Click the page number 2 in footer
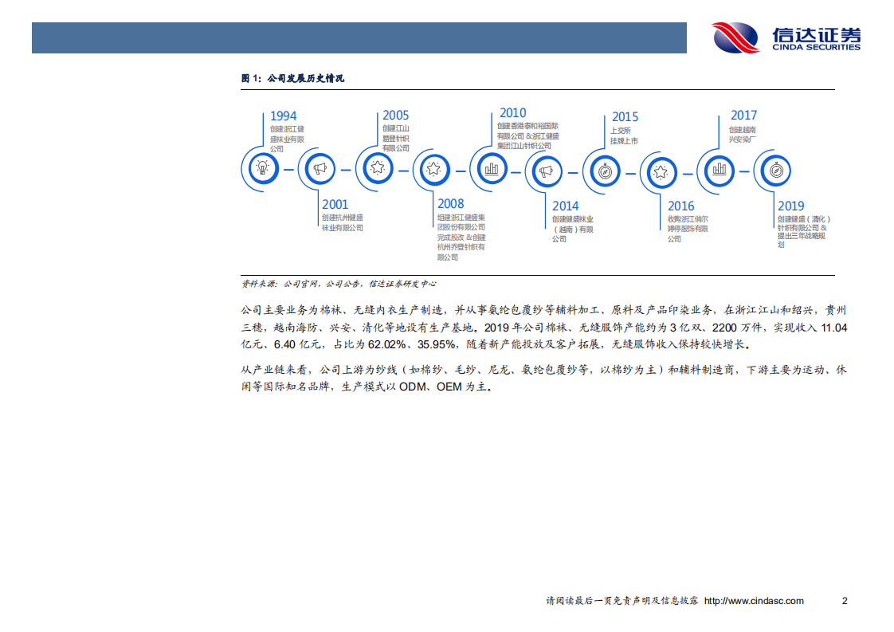Screen dimensions: 894x632 tap(845, 601)
